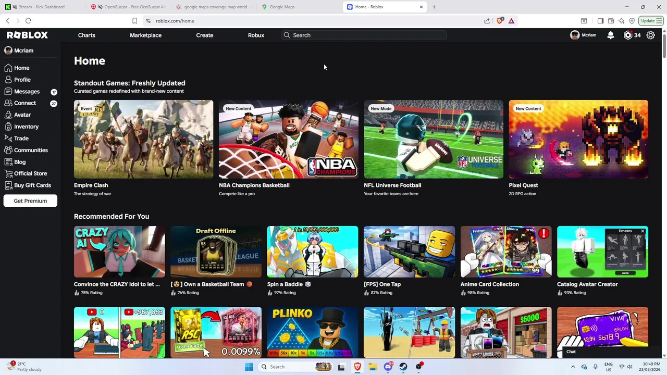This screenshot has width=667, height=375.
Task: Open the NFL Universe Football thumbnail
Action: [434, 139]
